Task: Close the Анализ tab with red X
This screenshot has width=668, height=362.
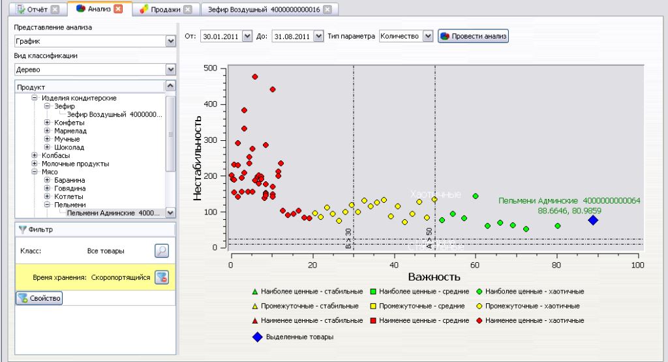Action: point(119,8)
